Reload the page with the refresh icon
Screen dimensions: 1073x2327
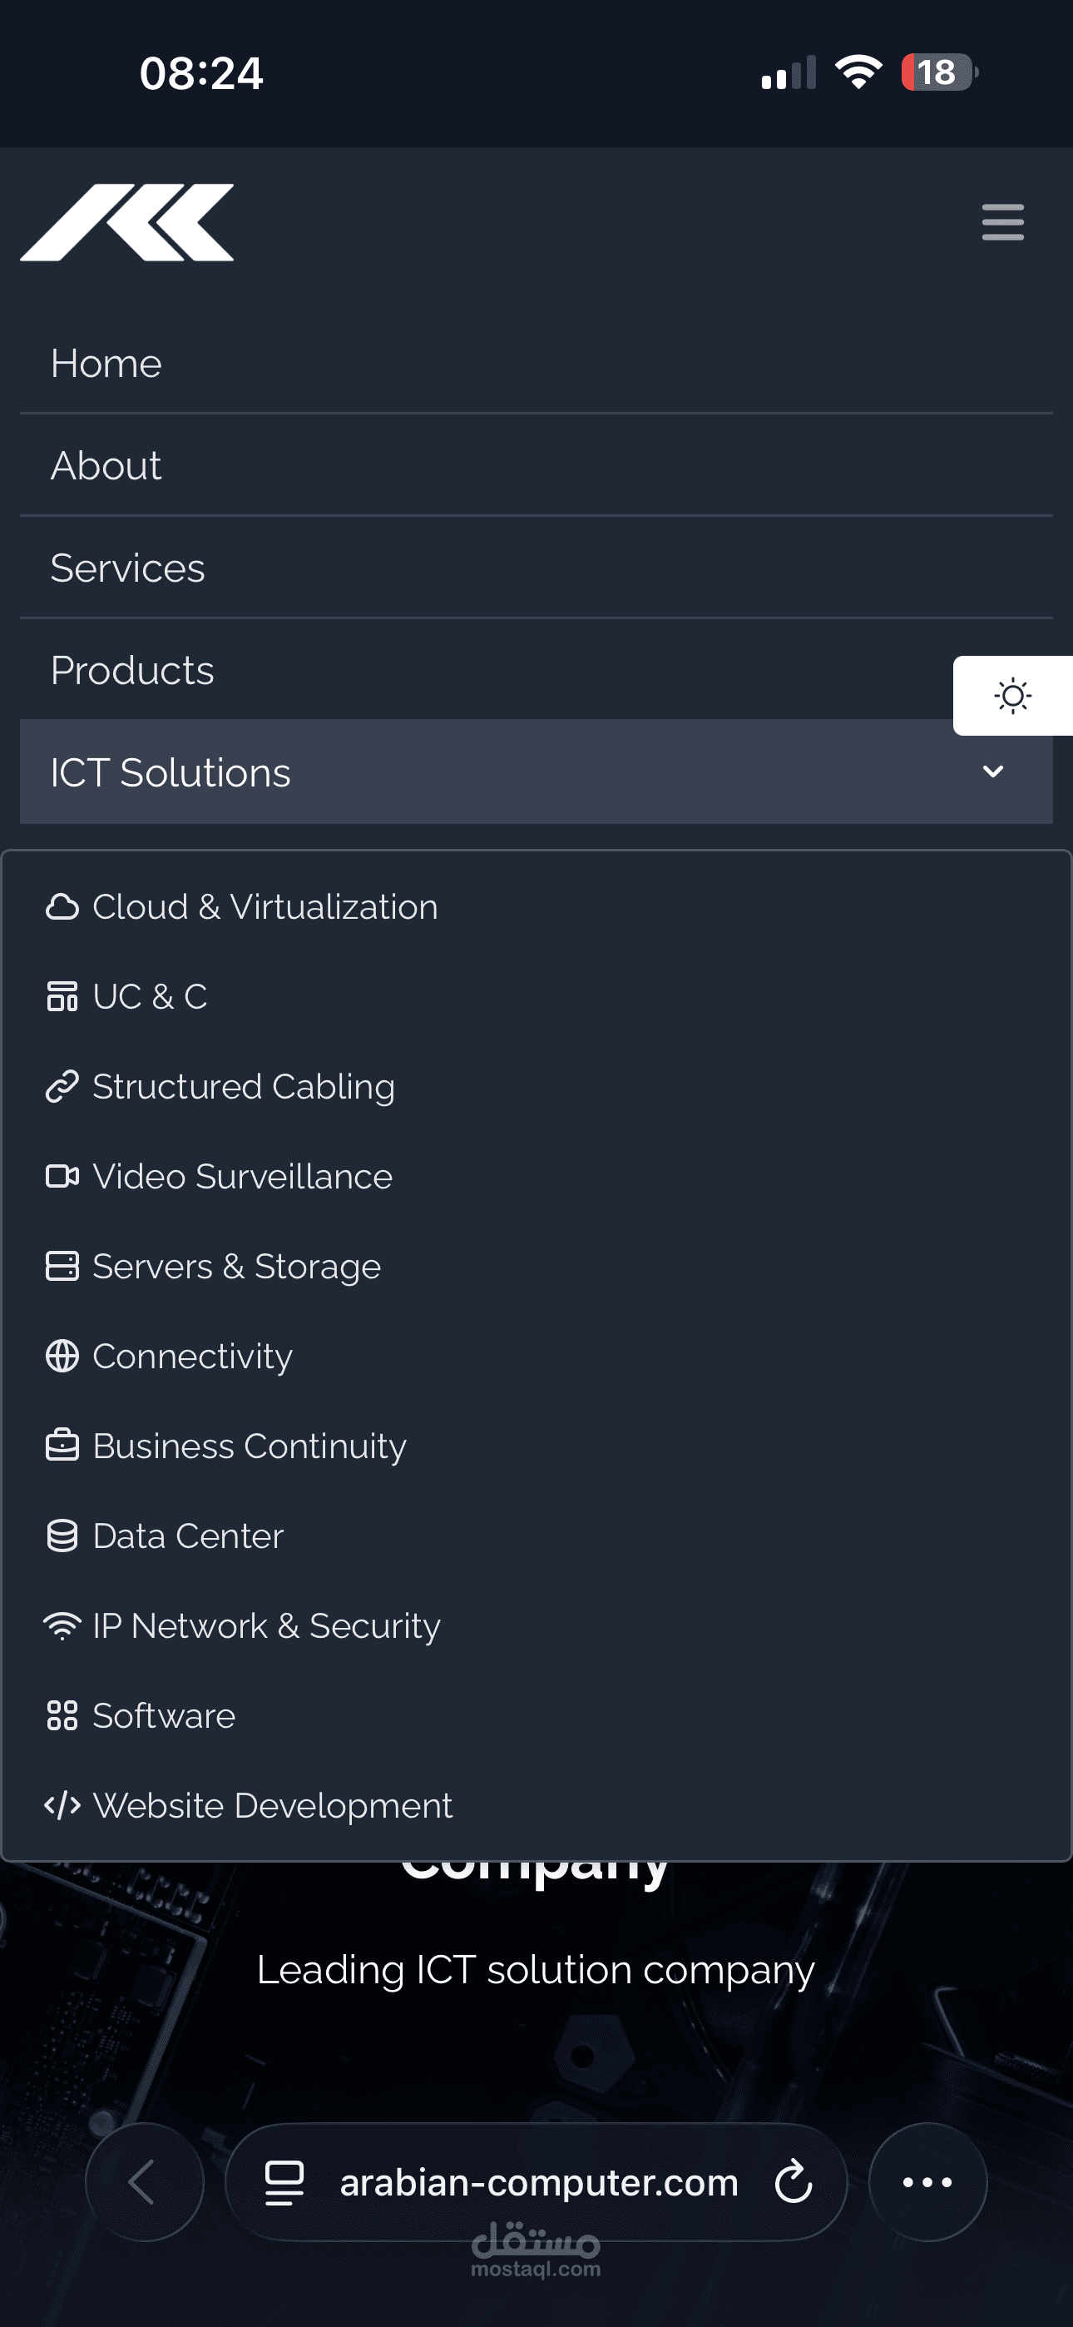pyautogui.click(x=793, y=2181)
